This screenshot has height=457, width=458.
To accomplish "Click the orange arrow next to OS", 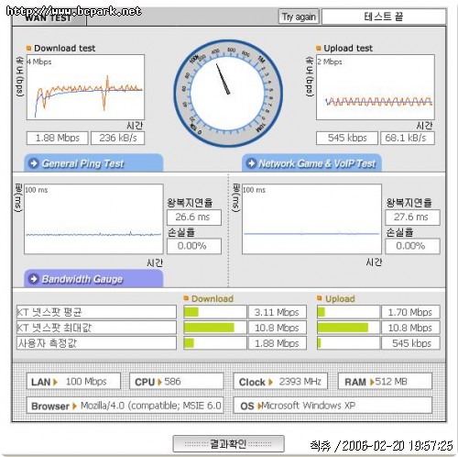I will pos(259,407).
